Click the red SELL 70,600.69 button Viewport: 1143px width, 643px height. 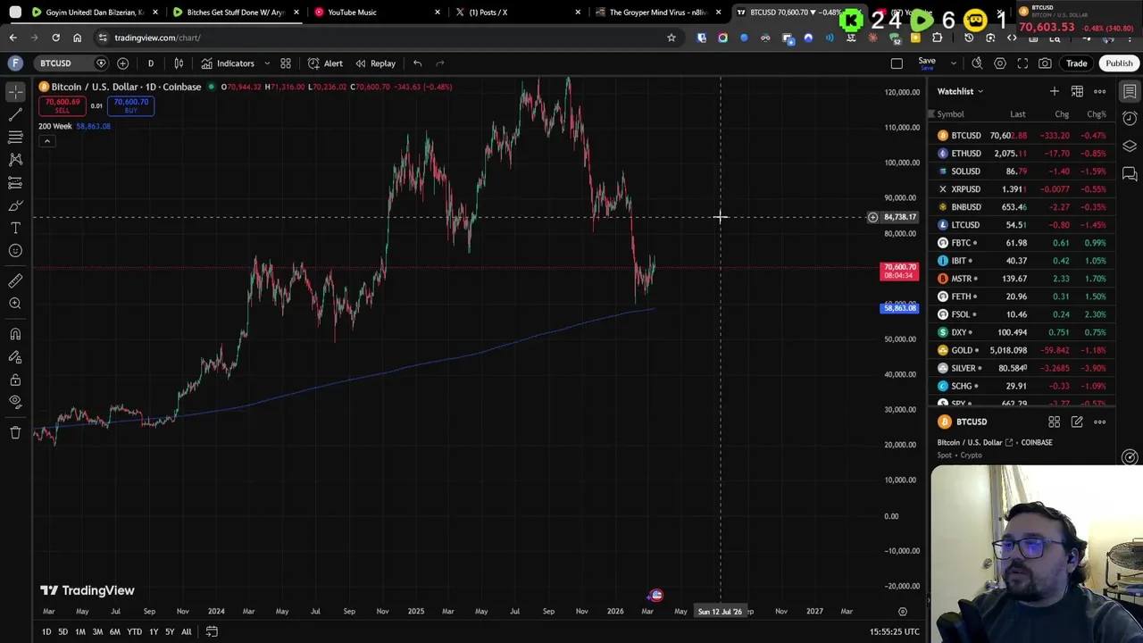(x=62, y=105)
